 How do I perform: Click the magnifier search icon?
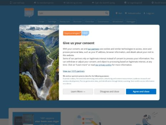point(107,13)
